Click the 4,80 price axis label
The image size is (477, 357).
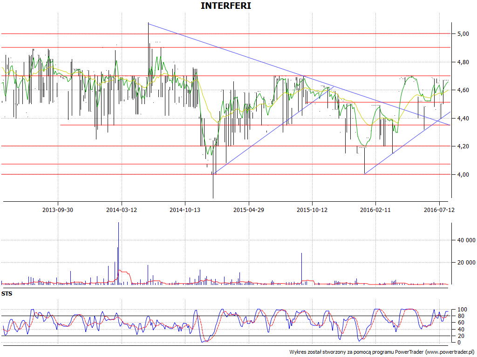point(463,62)
